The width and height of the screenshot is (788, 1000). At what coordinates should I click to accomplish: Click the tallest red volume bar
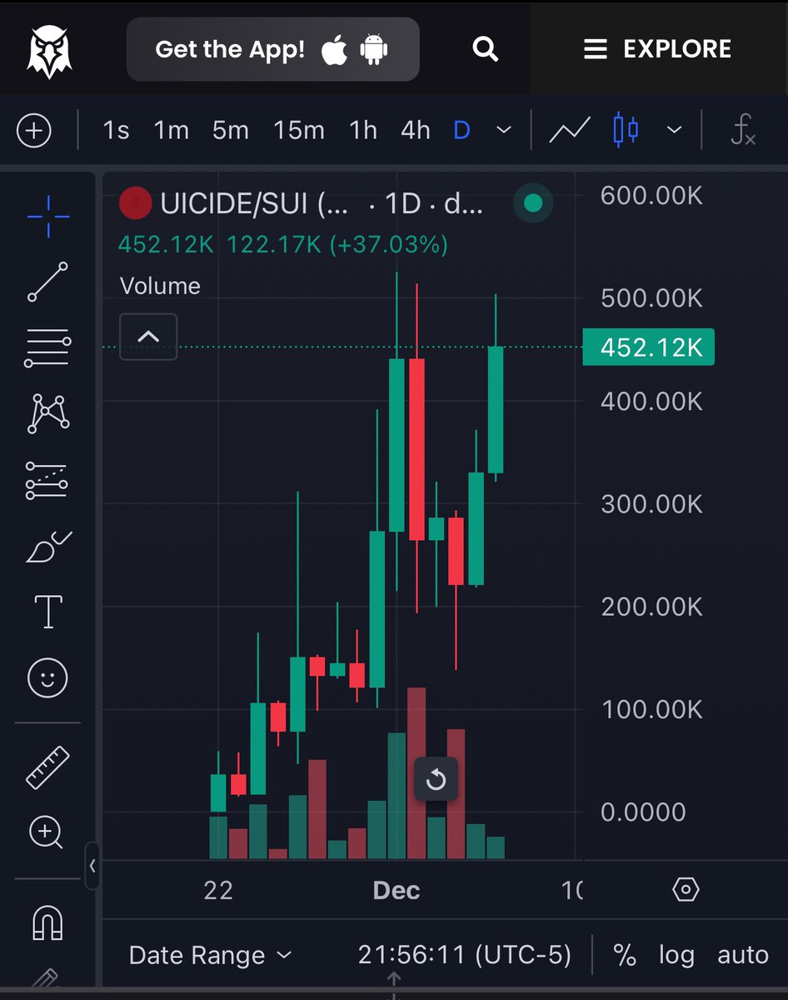416,773
